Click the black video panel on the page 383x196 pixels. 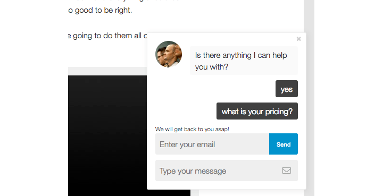pos(107,135)
